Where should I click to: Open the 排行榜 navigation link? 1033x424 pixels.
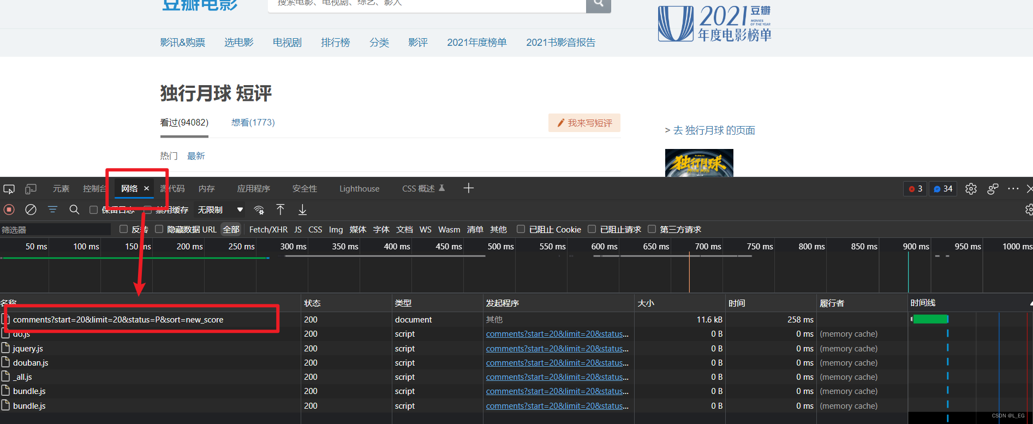point(335,42)
